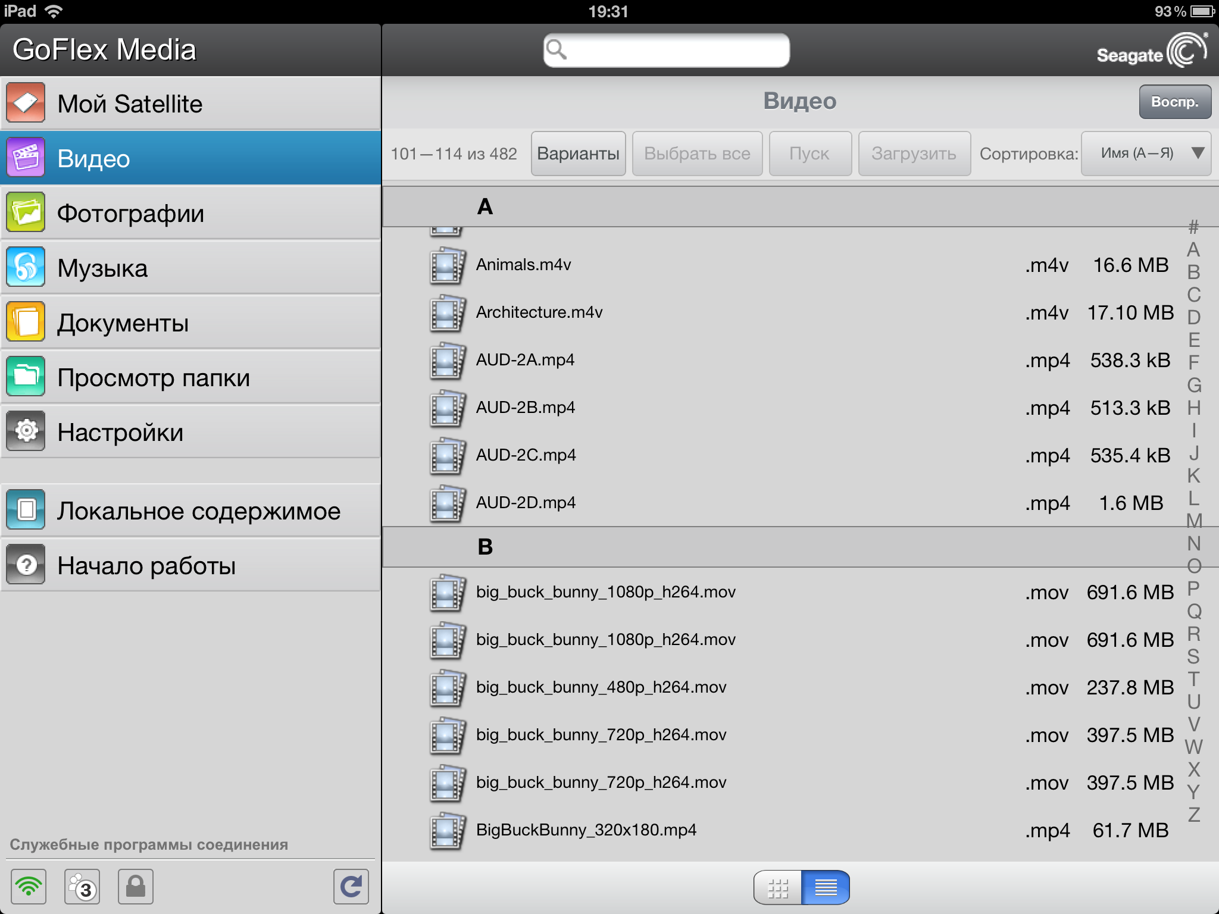This screenshot has width=1219, height=914.
Task: Open the Варианты options menu
Action: pyautogui.click(x=578, y=154)
